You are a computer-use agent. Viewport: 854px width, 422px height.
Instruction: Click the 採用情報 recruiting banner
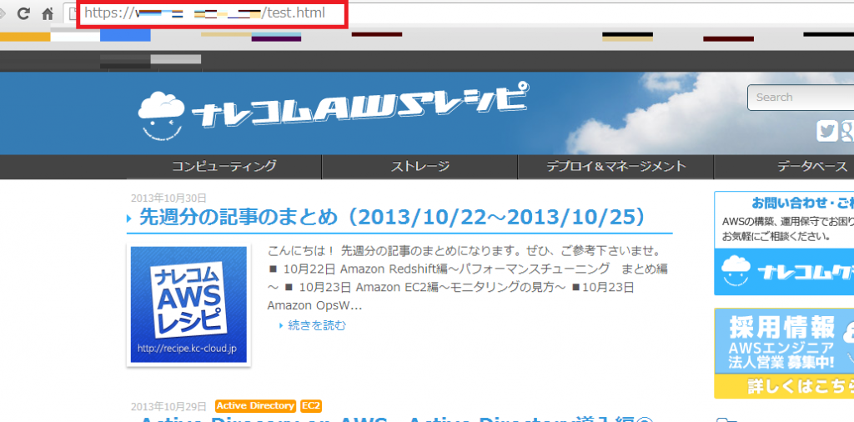(784, 354)
